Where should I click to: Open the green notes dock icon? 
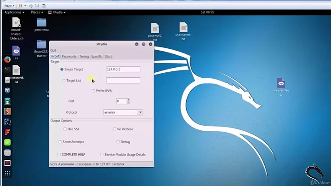click(x=7, y=142)
